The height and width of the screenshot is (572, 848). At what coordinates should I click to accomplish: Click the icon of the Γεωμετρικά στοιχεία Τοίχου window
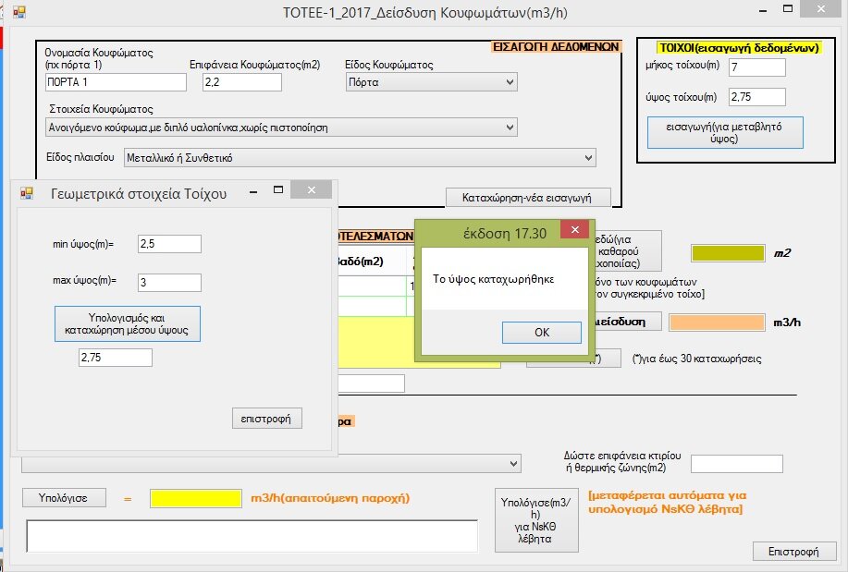pos(27,192)
